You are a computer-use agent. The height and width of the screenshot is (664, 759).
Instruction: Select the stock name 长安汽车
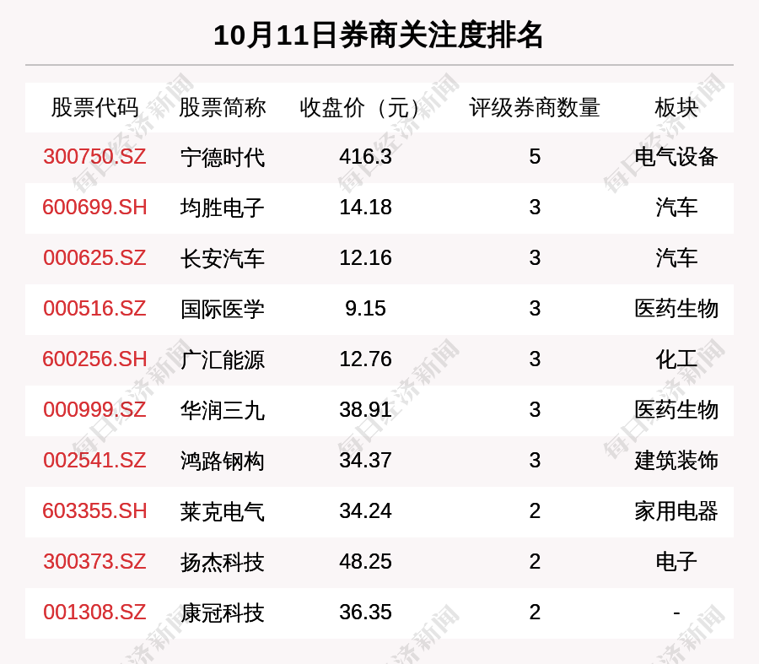click(222, 258)
